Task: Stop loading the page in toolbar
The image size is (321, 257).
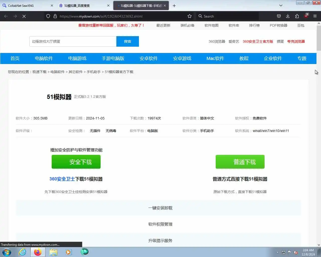Action: pos(24,16)
